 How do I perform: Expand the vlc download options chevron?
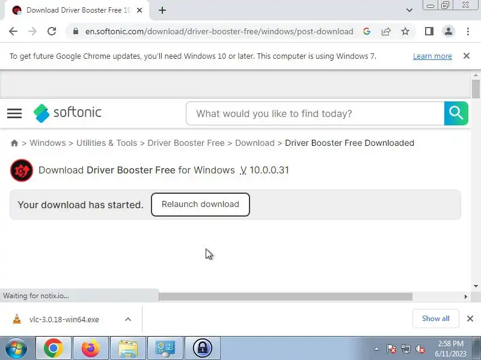click(128, 319)
